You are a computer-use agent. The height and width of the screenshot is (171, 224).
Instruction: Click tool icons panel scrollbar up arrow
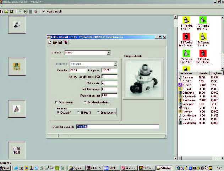click(222, 18)
